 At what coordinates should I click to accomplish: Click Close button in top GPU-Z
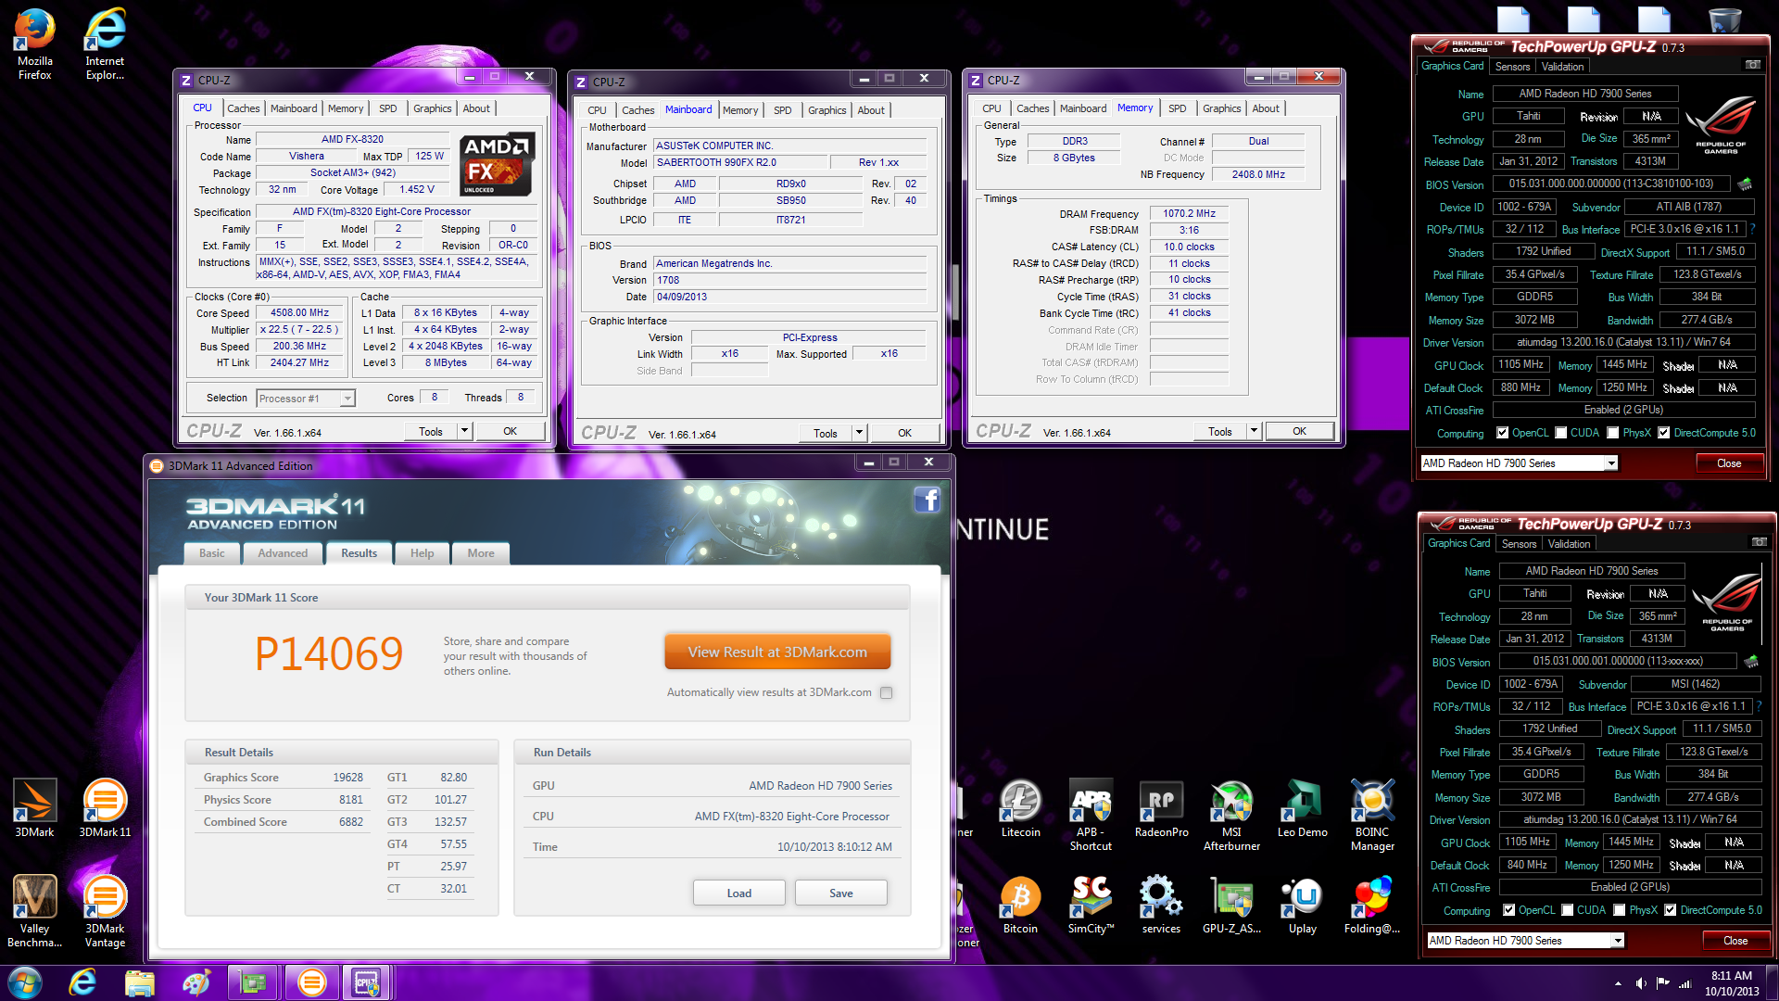(1729, 463)
